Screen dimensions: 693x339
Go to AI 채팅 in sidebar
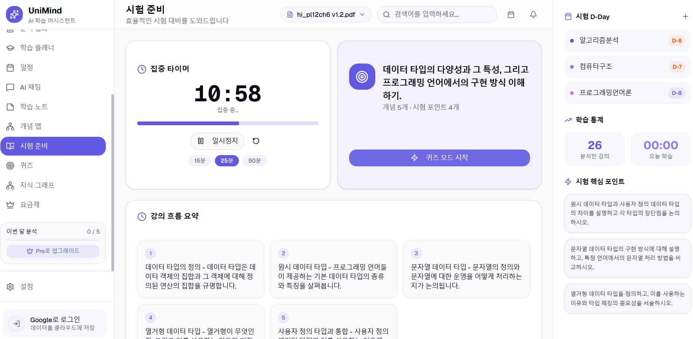[x=53, y=87]
